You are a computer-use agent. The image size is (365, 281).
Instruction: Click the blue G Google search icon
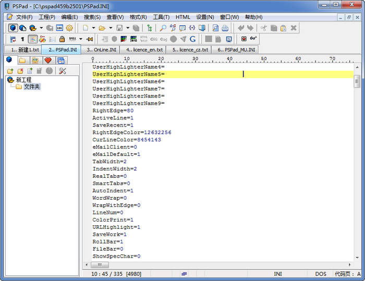pos(192,39)
